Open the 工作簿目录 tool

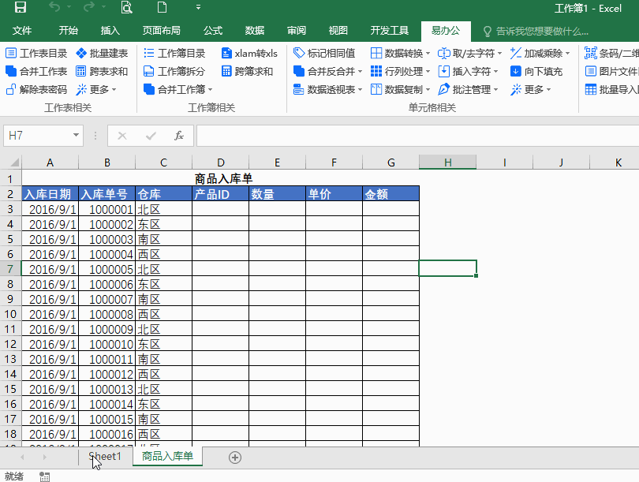pos(174,54)
